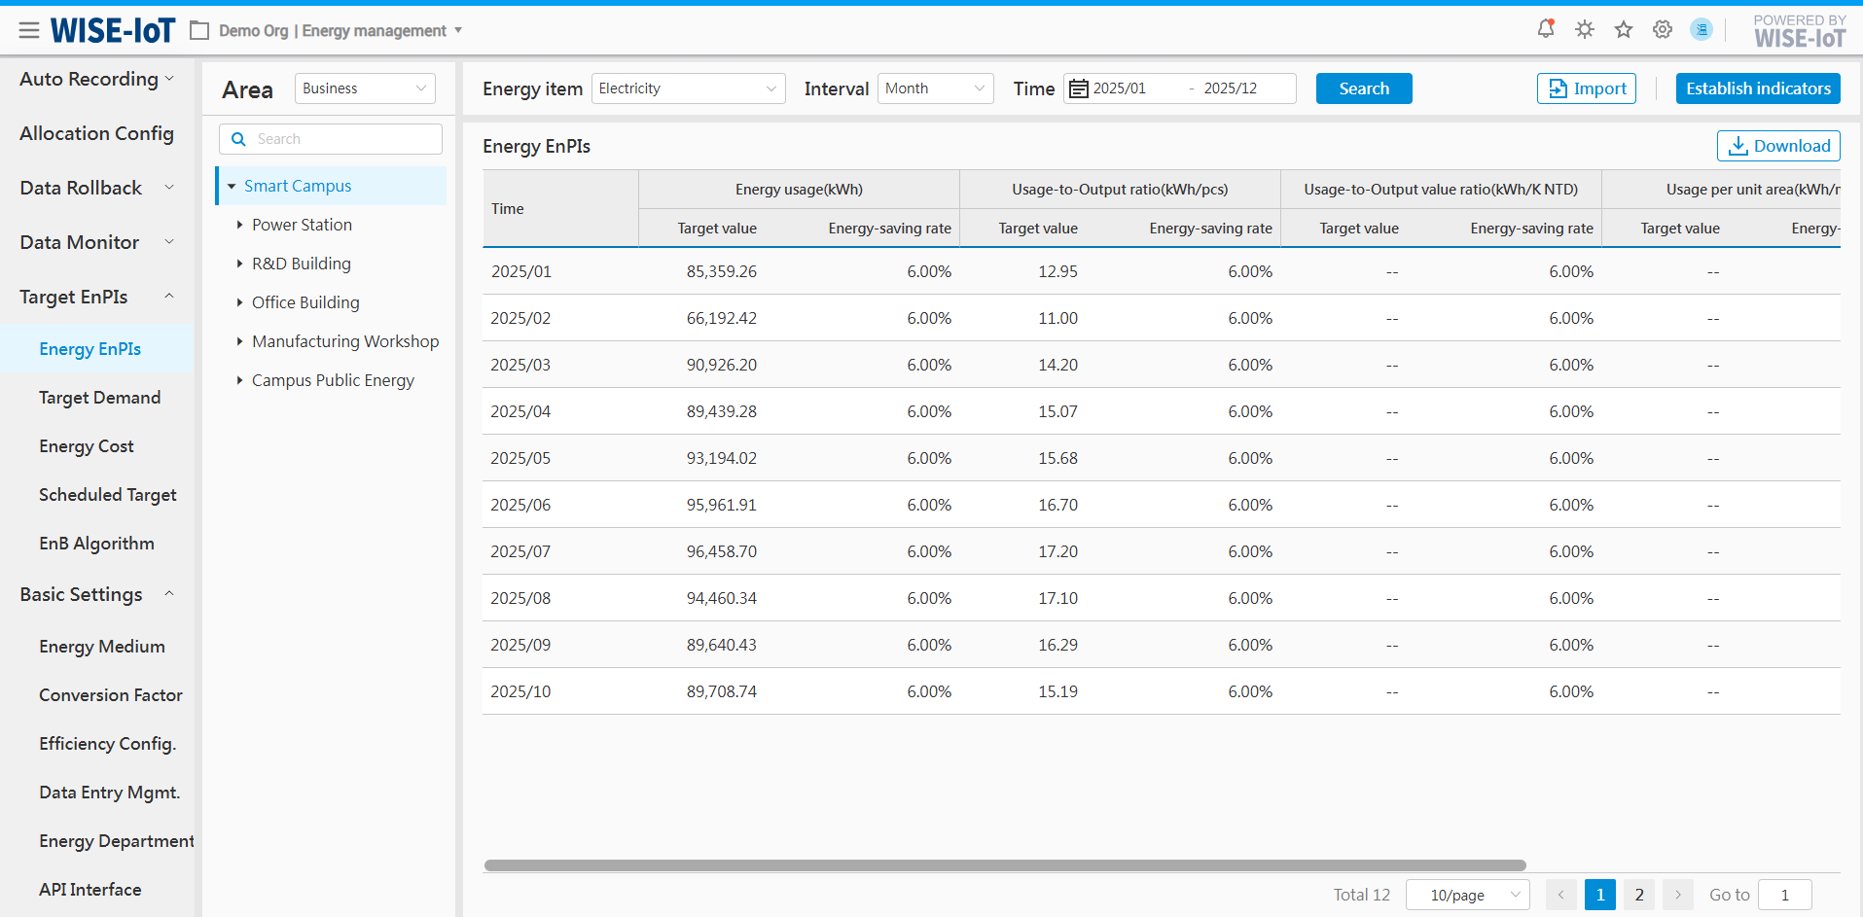1863x917 pixels.
Task: Open Target Demand in sidebar
Action: 99,398
